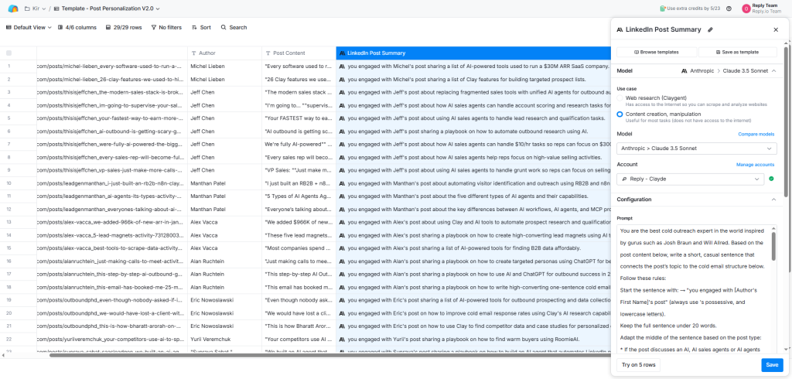The height and width of the screenshot is (379, 792).
Task: Click row number 7 in the table
Action: pyautogui.click(x=9, y=144)
